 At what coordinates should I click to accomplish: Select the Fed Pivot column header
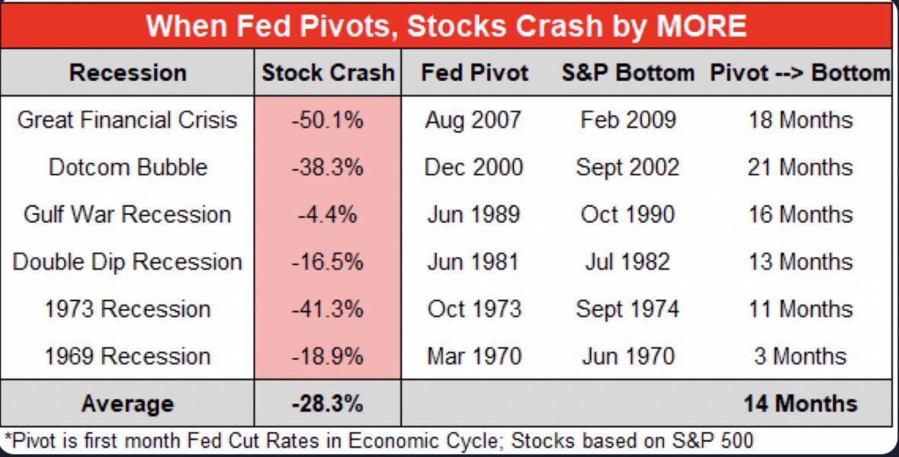pos(474,73)
